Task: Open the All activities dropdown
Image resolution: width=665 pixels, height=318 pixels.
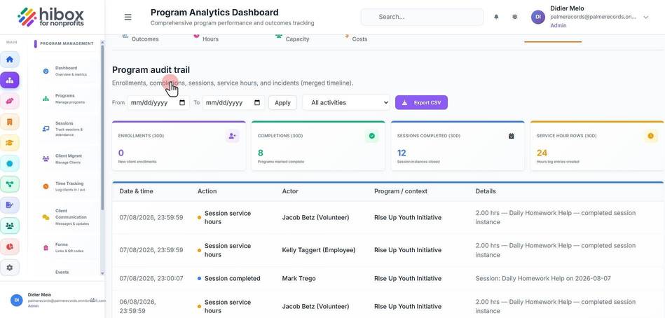Action: pyautogui.click(x=346, y=102)
